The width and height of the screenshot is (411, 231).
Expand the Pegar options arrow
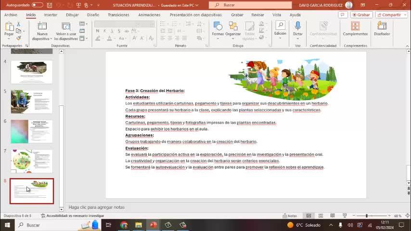pos(9,38)
